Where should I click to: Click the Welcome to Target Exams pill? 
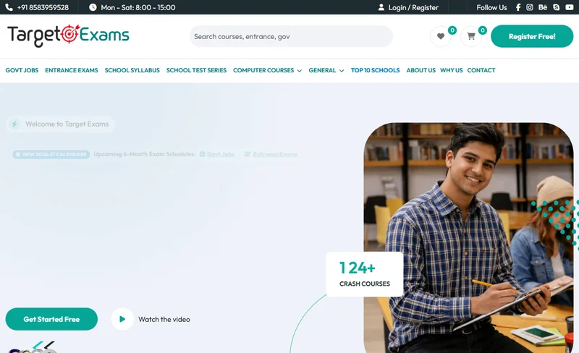61,124
